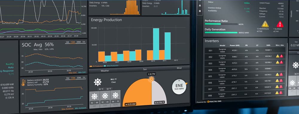Click the Model column header

(x=222, y=46)
